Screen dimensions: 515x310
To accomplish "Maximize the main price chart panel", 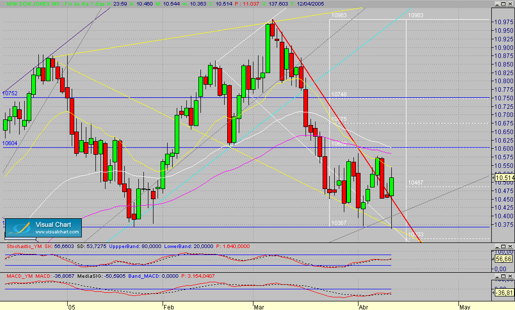I will 503,4.
